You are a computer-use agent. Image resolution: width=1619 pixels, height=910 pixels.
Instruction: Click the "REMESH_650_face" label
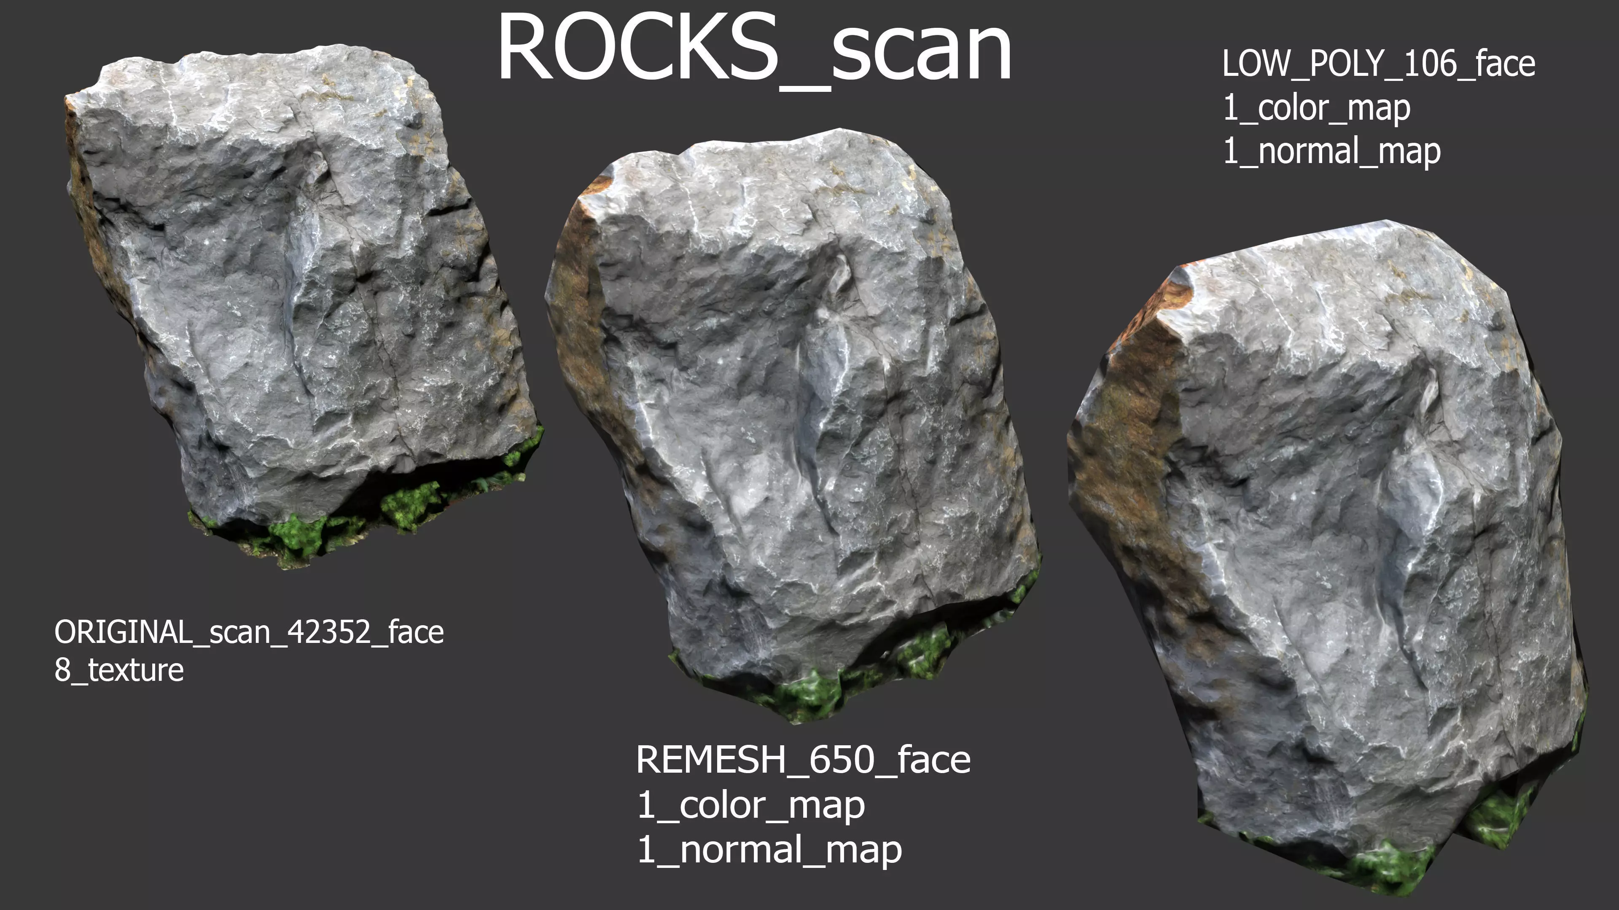(803, 761)
